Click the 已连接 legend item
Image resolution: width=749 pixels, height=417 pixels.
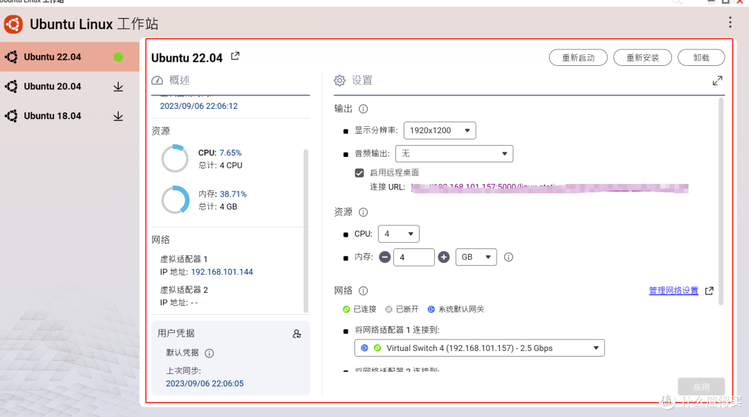[x=359, y=309]
